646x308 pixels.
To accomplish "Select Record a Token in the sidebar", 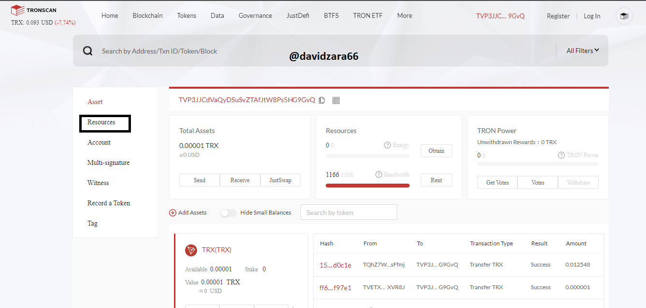I will (109, 203).
